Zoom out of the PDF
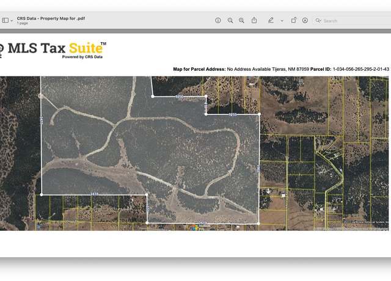 tap(230, 20)
